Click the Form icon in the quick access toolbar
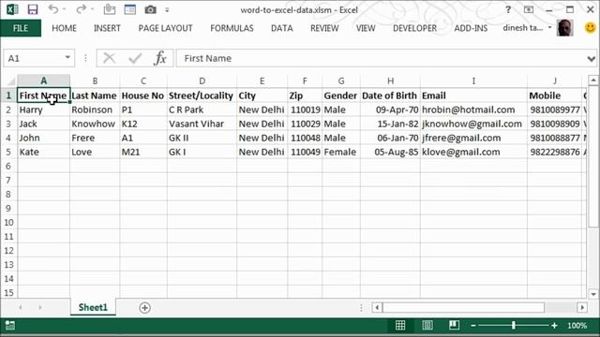Image resolution: width=600 pixels, height=337 pixels. pyautogui.click(x=129, y=9)
